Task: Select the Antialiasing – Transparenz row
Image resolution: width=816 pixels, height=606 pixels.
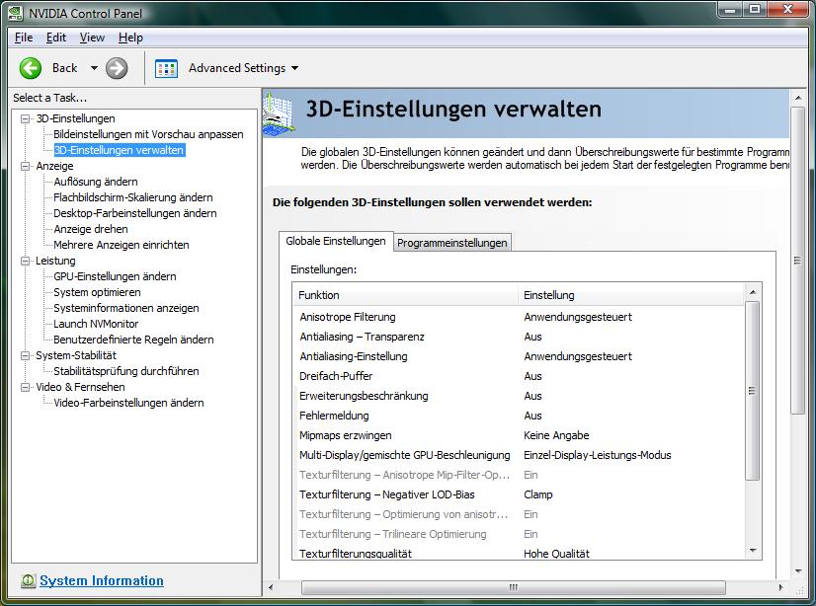Action: coord(519,337)
